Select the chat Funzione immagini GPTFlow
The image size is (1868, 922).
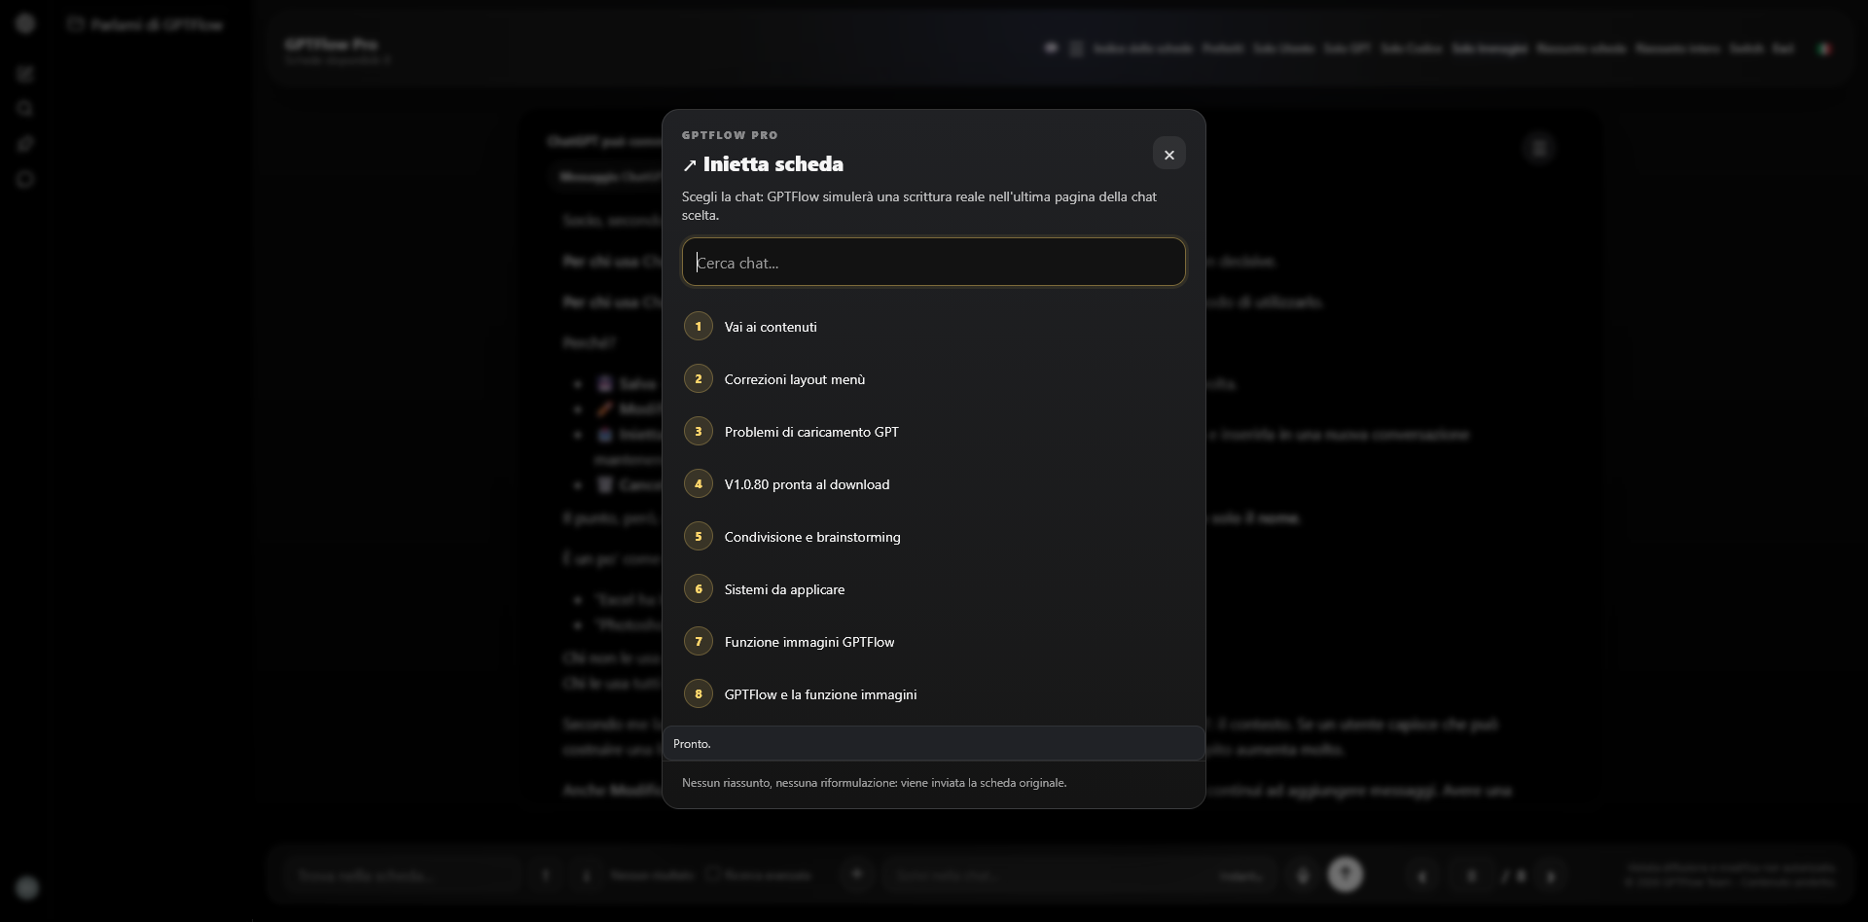[933, 642]
